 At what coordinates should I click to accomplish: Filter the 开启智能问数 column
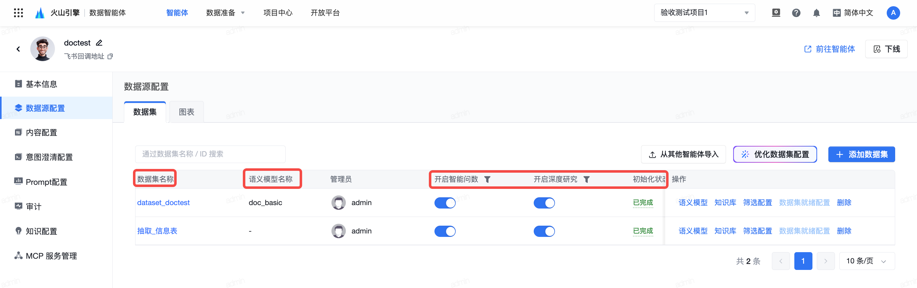click(x=487, y=180)
